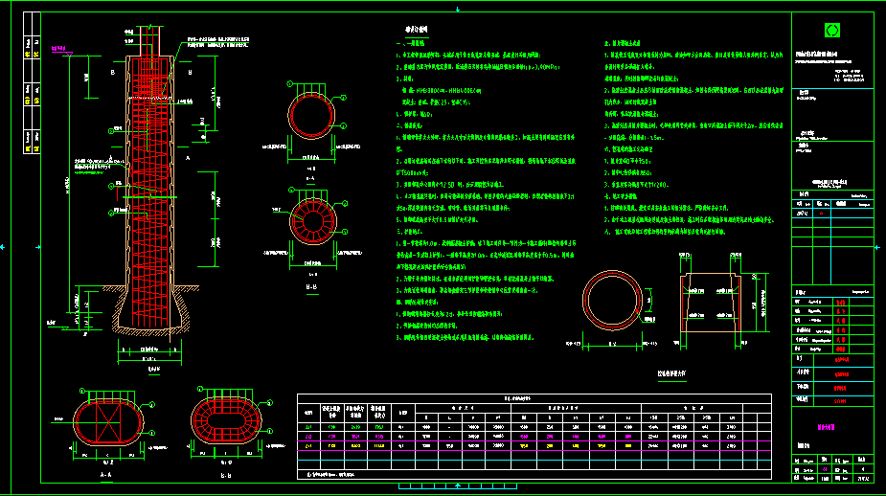This screenshot has height=496, width=886.
Task: Select the magenta elevation marker above the pile
Action: point(61,51)
